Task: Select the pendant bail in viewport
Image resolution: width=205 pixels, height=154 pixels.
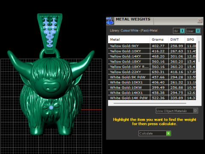Action: (x=50, y=33)
